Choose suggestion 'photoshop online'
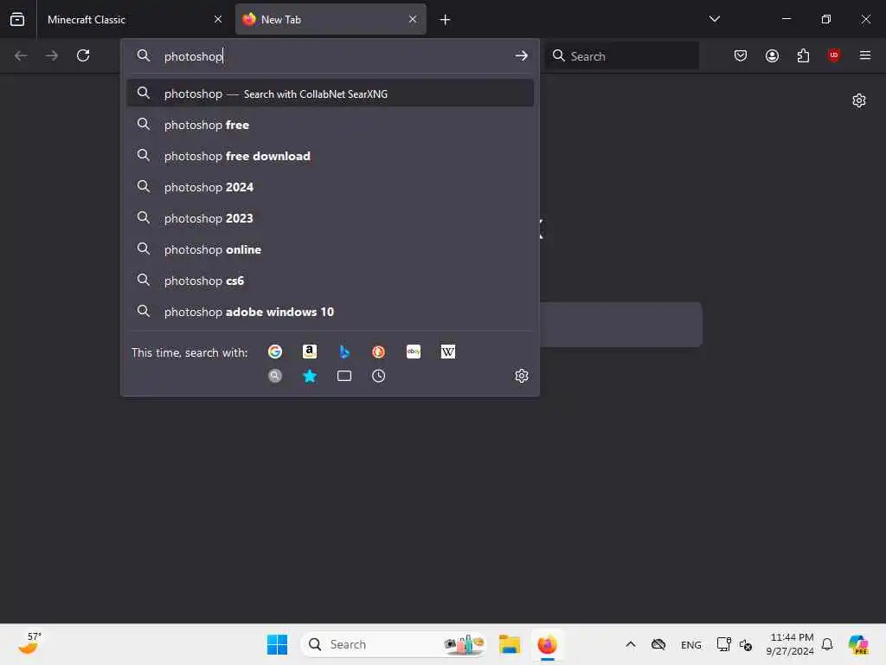 point(331,249)
